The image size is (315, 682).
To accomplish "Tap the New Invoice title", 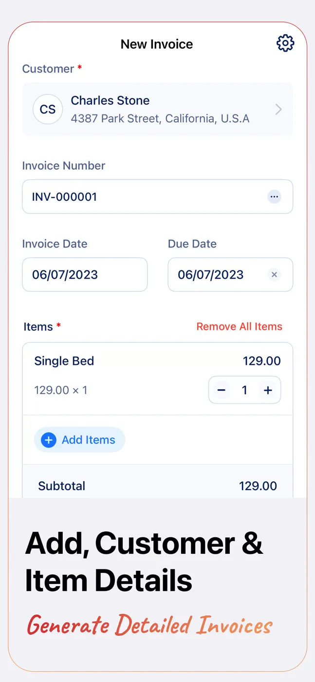I will 157,44.
